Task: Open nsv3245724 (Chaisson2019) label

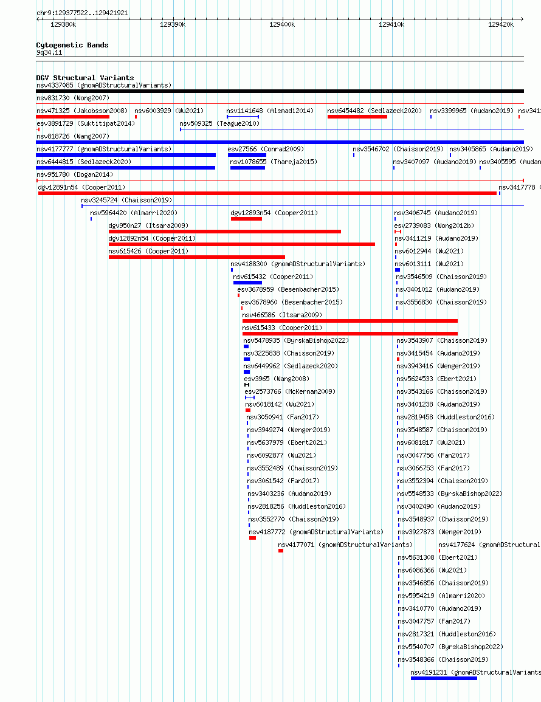Action: (x=126, y=200)
